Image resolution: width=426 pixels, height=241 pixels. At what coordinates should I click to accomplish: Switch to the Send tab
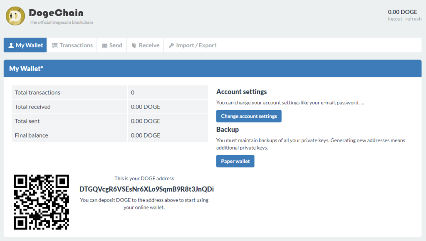pos(116,45)
